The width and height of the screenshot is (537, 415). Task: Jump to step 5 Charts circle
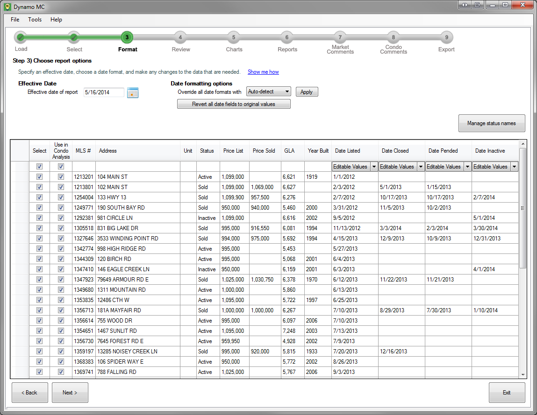(x=234, y=37)
